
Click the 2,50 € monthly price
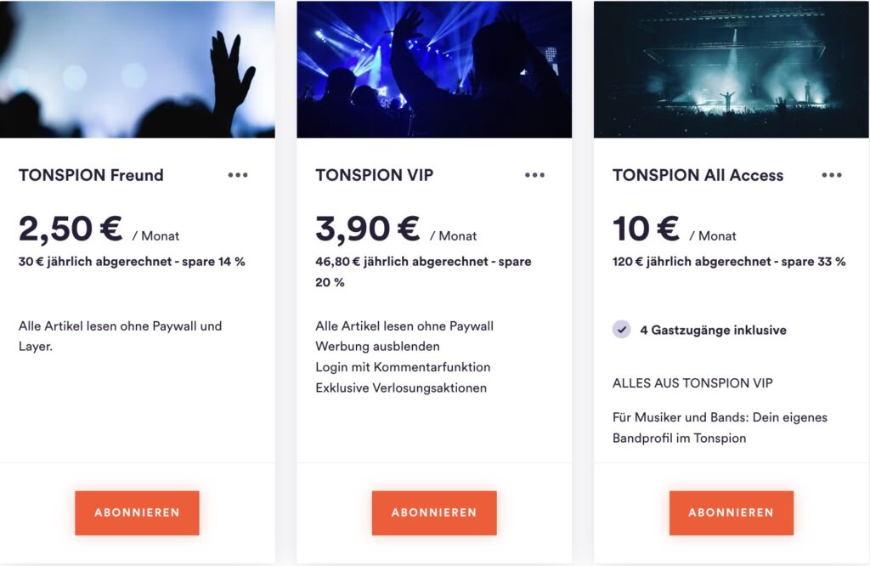(71, 229)
